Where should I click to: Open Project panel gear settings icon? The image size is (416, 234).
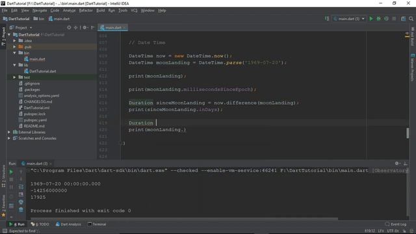pyautogui.click(x=85, y=27)
